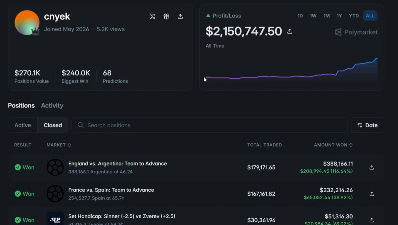Open England vs. Argentina: Team to Advance market
Viewport: 398px width, 225px height.
[x=118, y=163]
